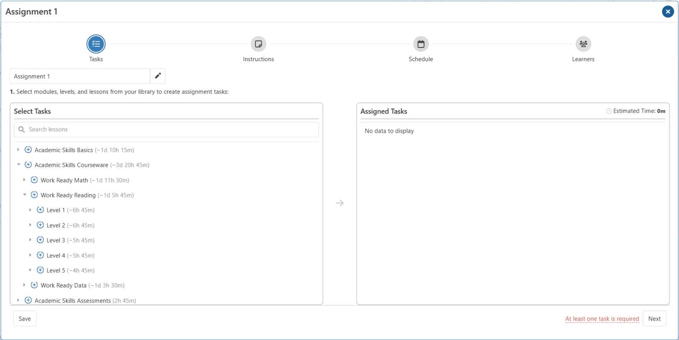This screenshot has height=340, width=679.
Task: Expand Work Ready Math tree node
Action: point(24,180)
